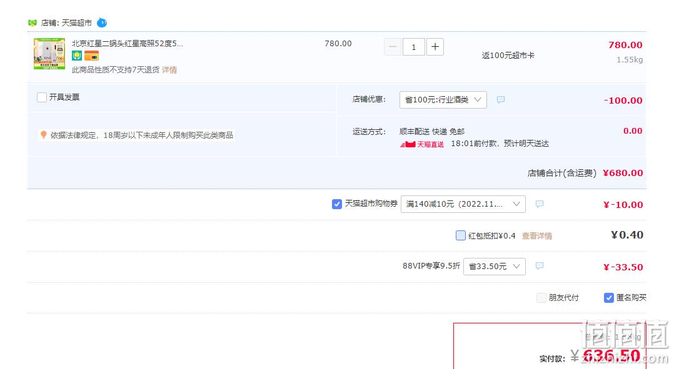Screen dimensions: 674x369
Task: Click the 实付款: label
Action: 552,359
